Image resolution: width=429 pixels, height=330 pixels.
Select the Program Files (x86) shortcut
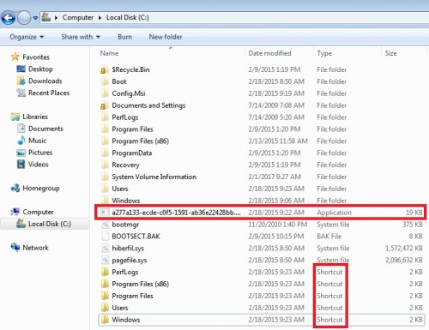[x=140, y=284]
